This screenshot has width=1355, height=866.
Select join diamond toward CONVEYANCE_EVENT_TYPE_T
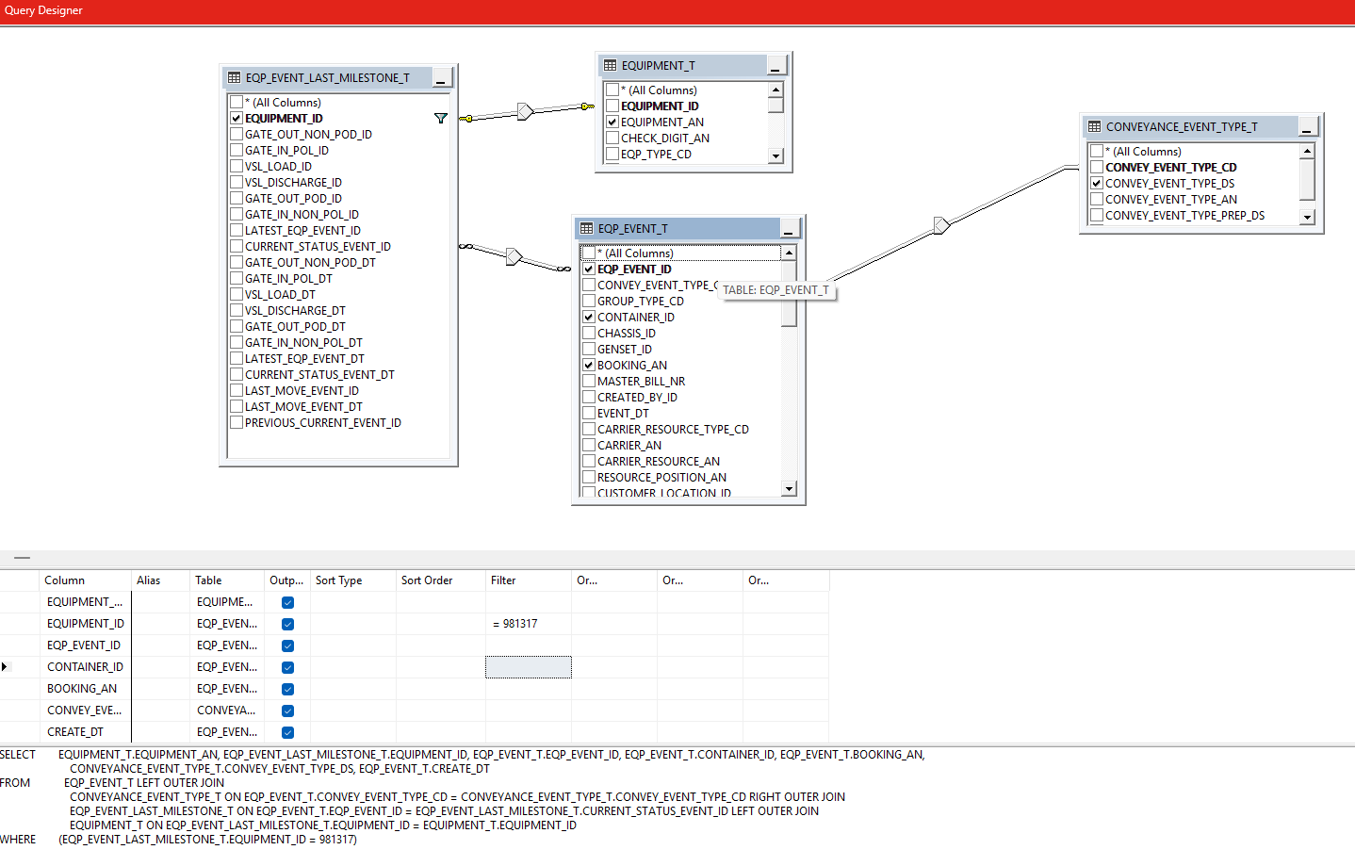pos(940,225)
